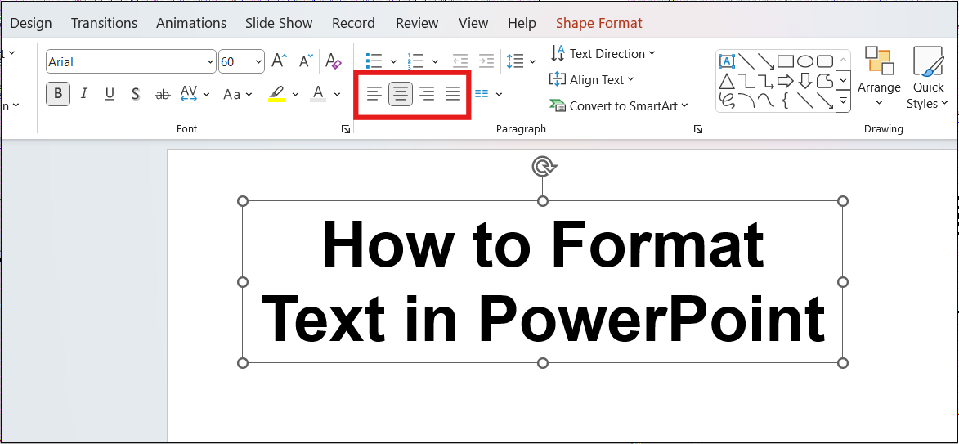Open the font size dropdown arrow

click(258, 62)
